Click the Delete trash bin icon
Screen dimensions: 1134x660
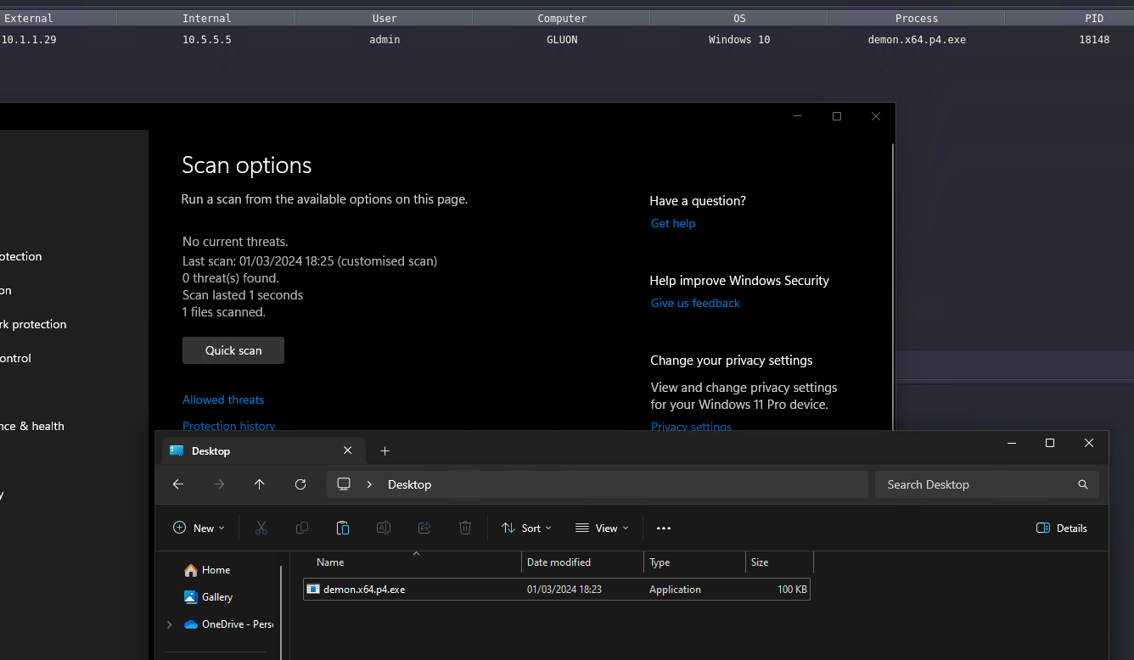(x=465, y=528)
